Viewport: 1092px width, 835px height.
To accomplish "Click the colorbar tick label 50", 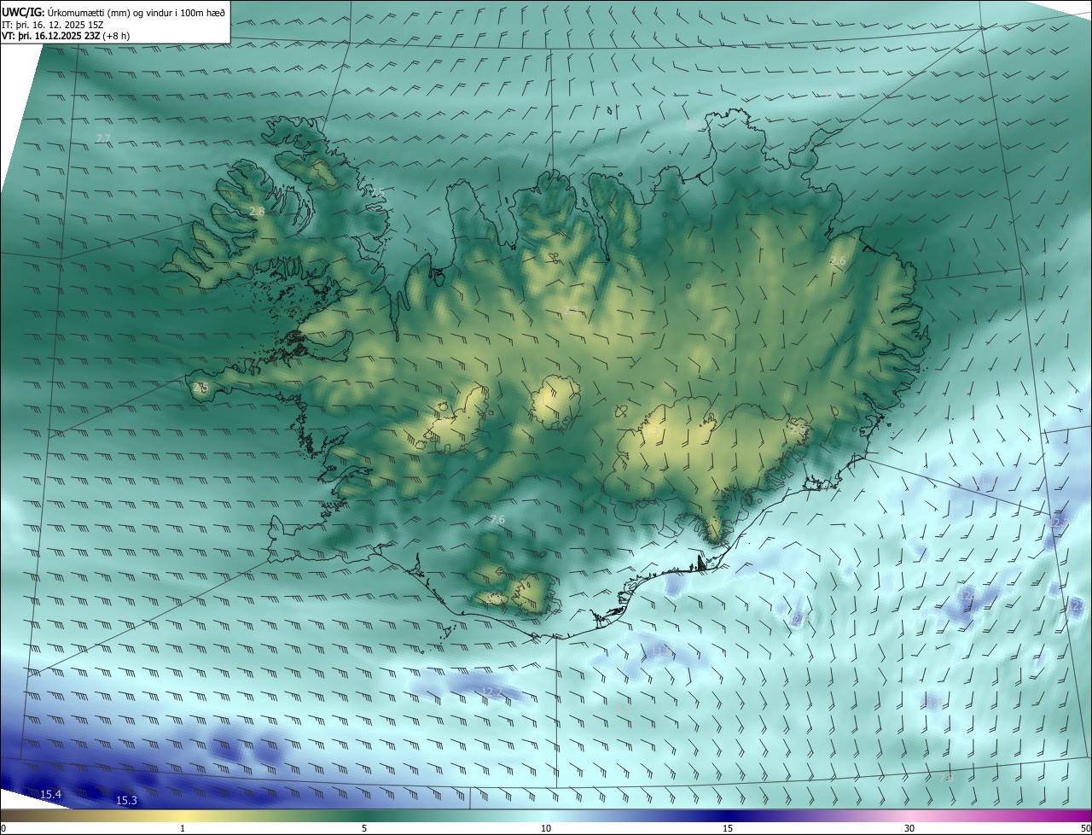I will pos(1085,828).
